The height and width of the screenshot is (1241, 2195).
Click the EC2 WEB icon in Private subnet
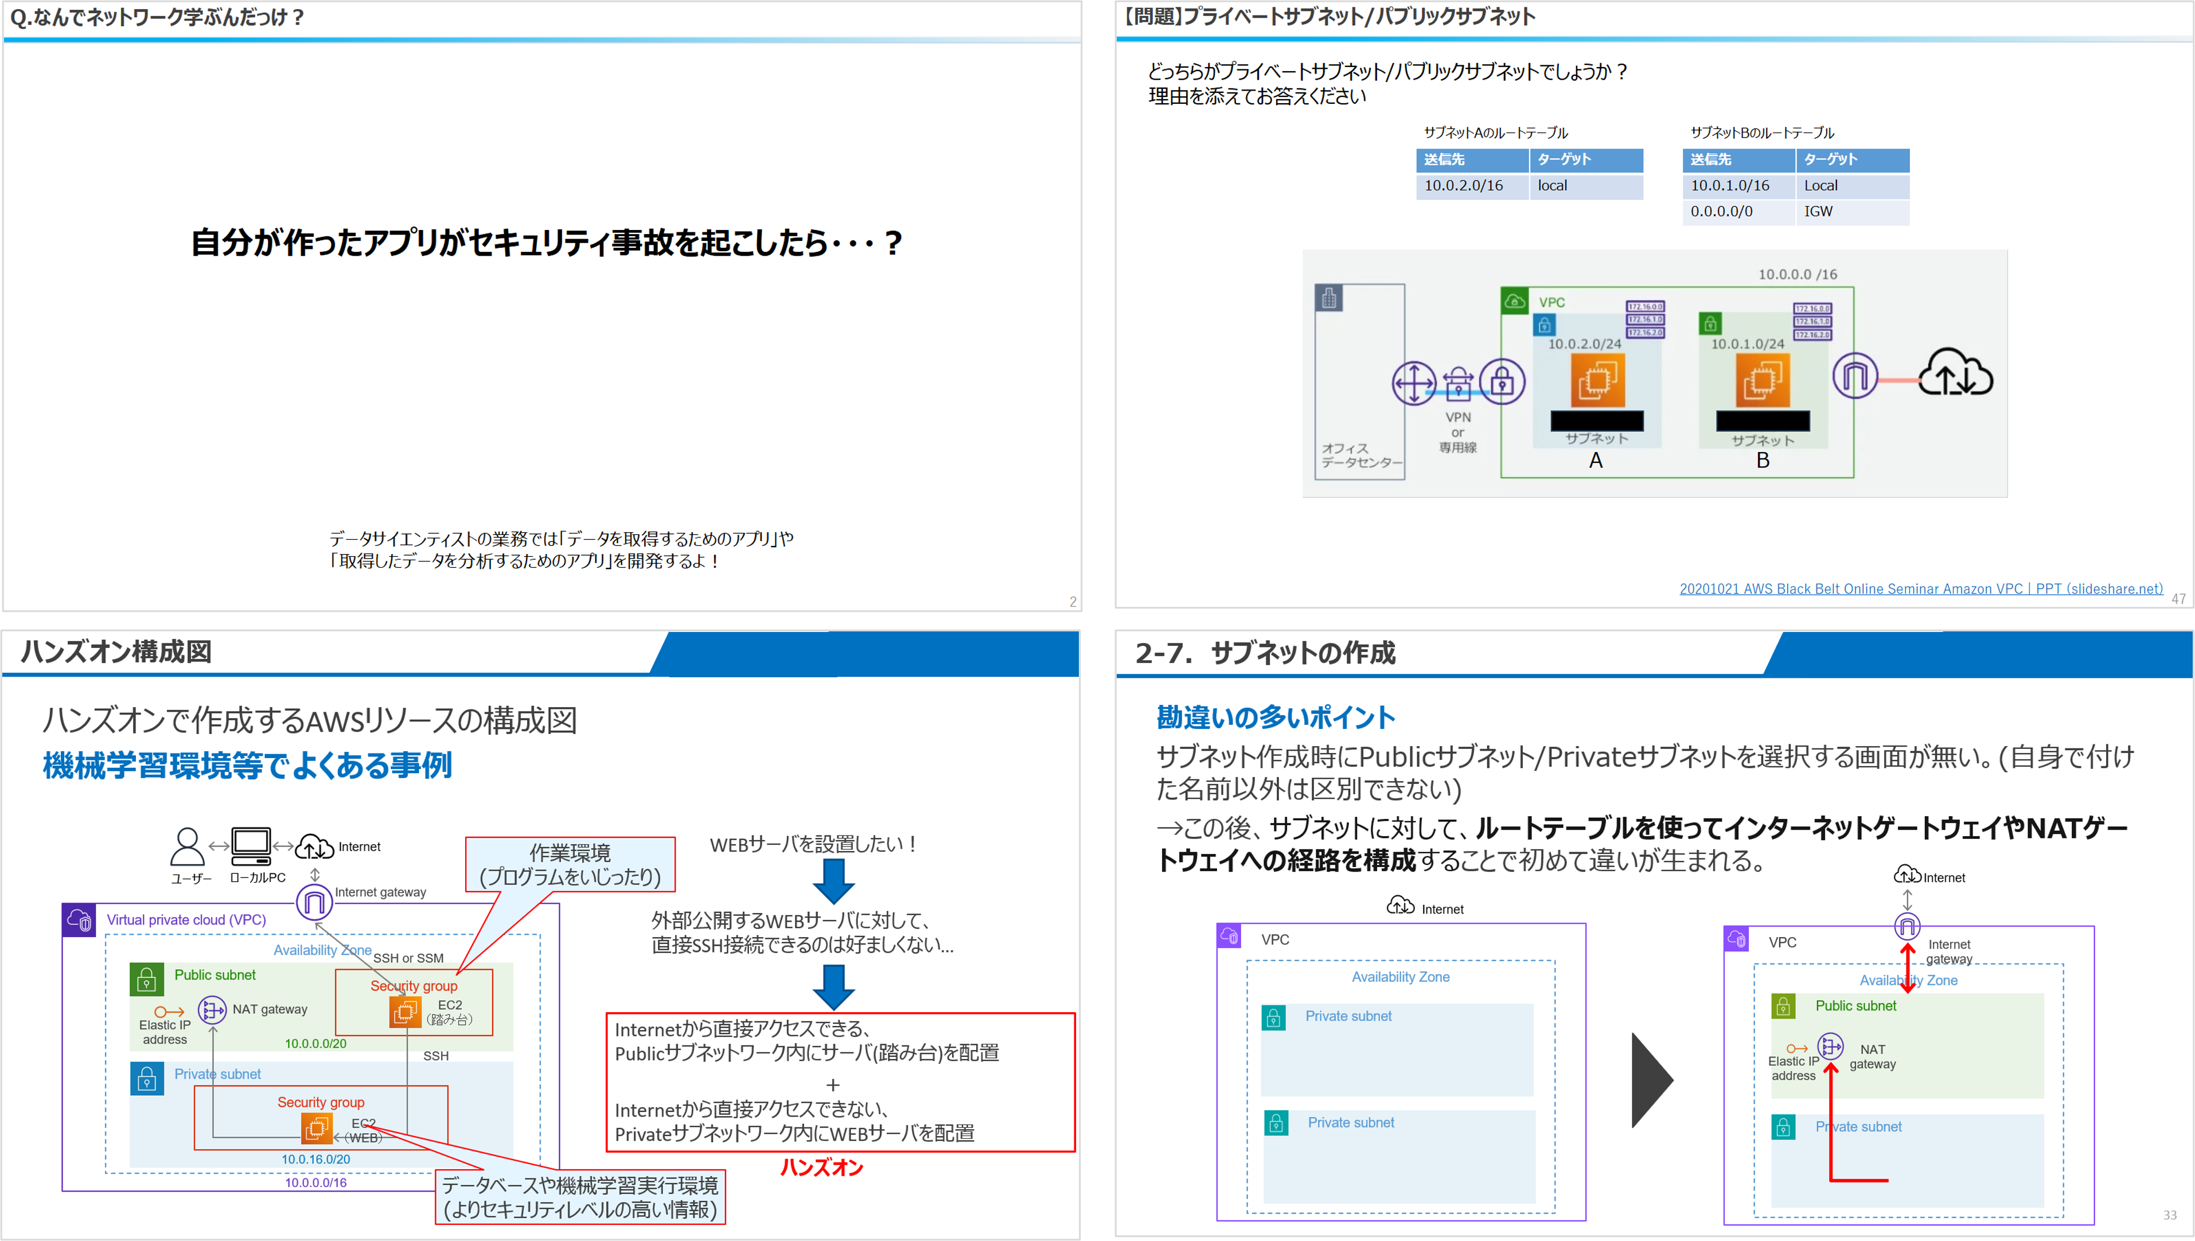pos(316,1129)
